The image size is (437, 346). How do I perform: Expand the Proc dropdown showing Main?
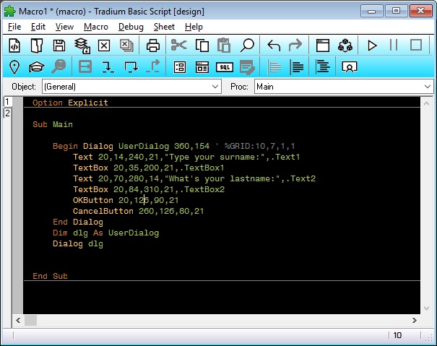point(426,87)
